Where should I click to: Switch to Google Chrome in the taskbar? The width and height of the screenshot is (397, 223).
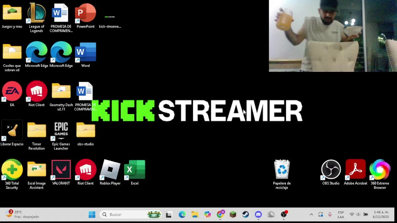click(x=220, y=214)
